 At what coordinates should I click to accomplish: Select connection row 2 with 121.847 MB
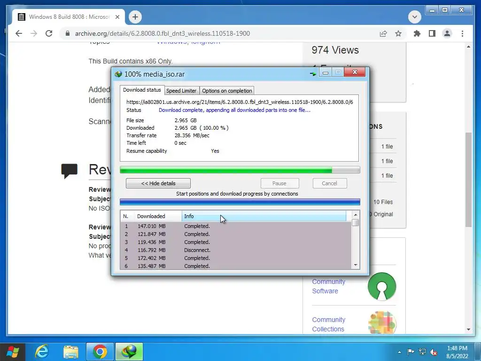(x=236, y=234)
